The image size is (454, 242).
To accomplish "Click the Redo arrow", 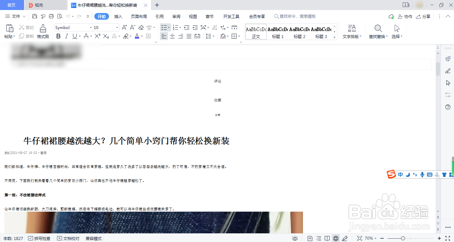I will coord(79,16).
